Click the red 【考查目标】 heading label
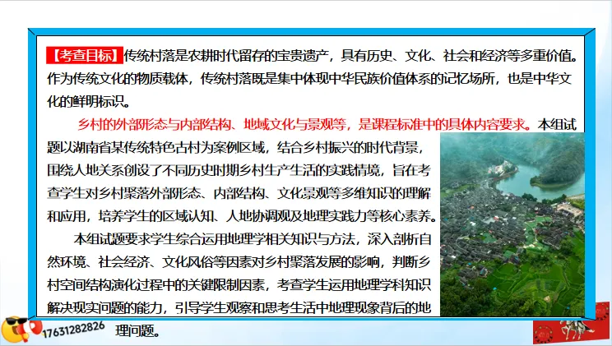This screenshot has height=346, width=612. tap(85, 55)
